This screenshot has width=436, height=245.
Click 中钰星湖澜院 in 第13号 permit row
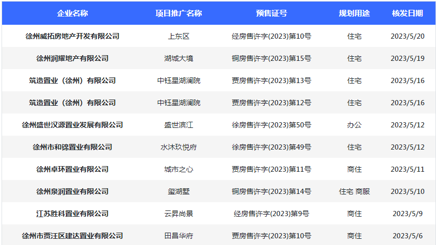coord(179,80)
